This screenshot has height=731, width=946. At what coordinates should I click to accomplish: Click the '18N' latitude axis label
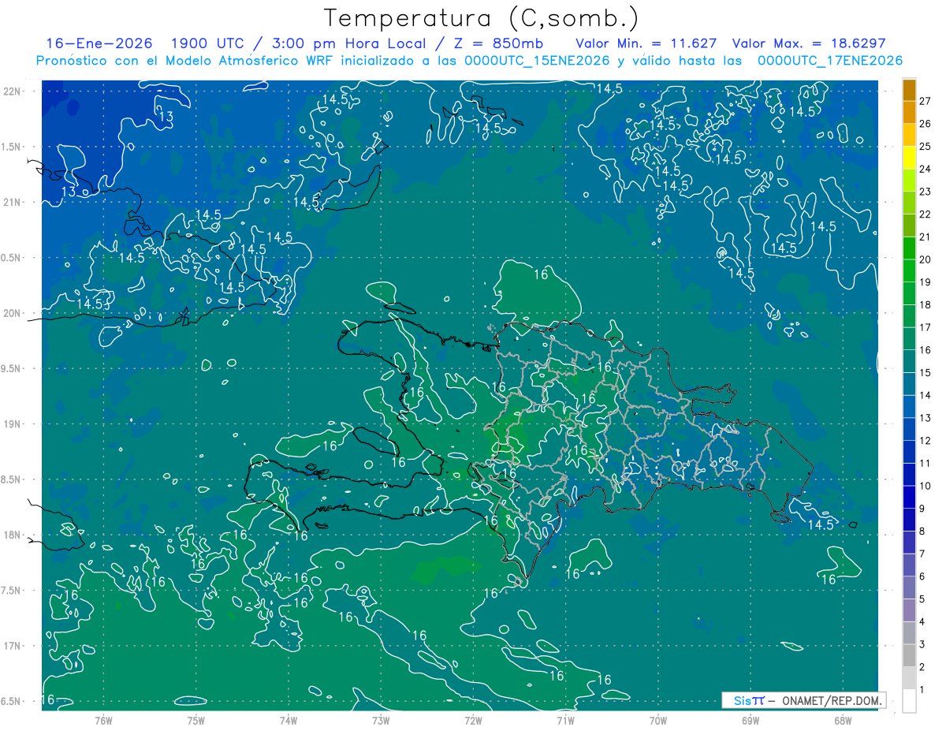point(13,535)
